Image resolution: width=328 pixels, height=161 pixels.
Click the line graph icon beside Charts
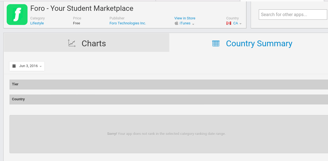[72, 43]
